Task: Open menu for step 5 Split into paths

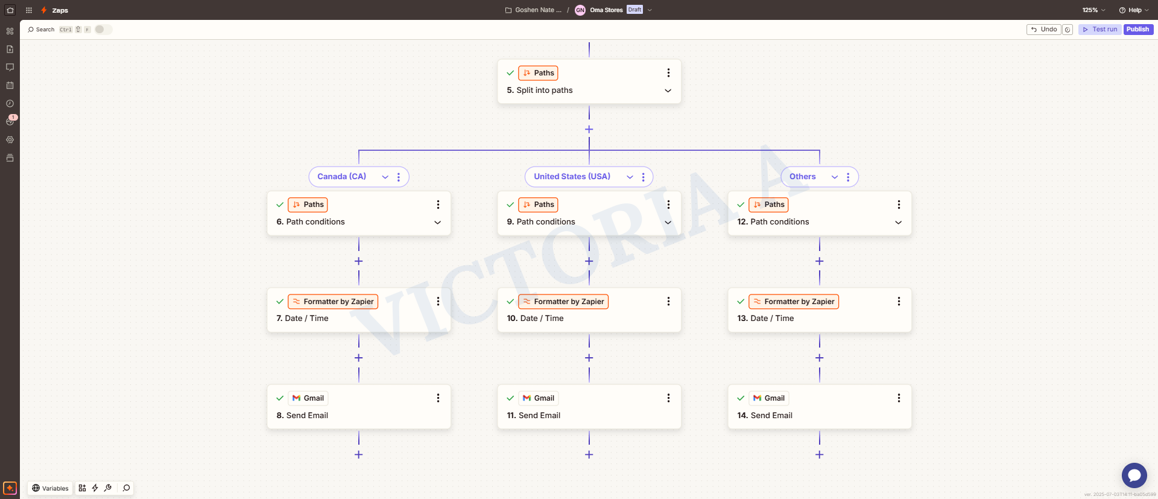Action: click(668, 73)
